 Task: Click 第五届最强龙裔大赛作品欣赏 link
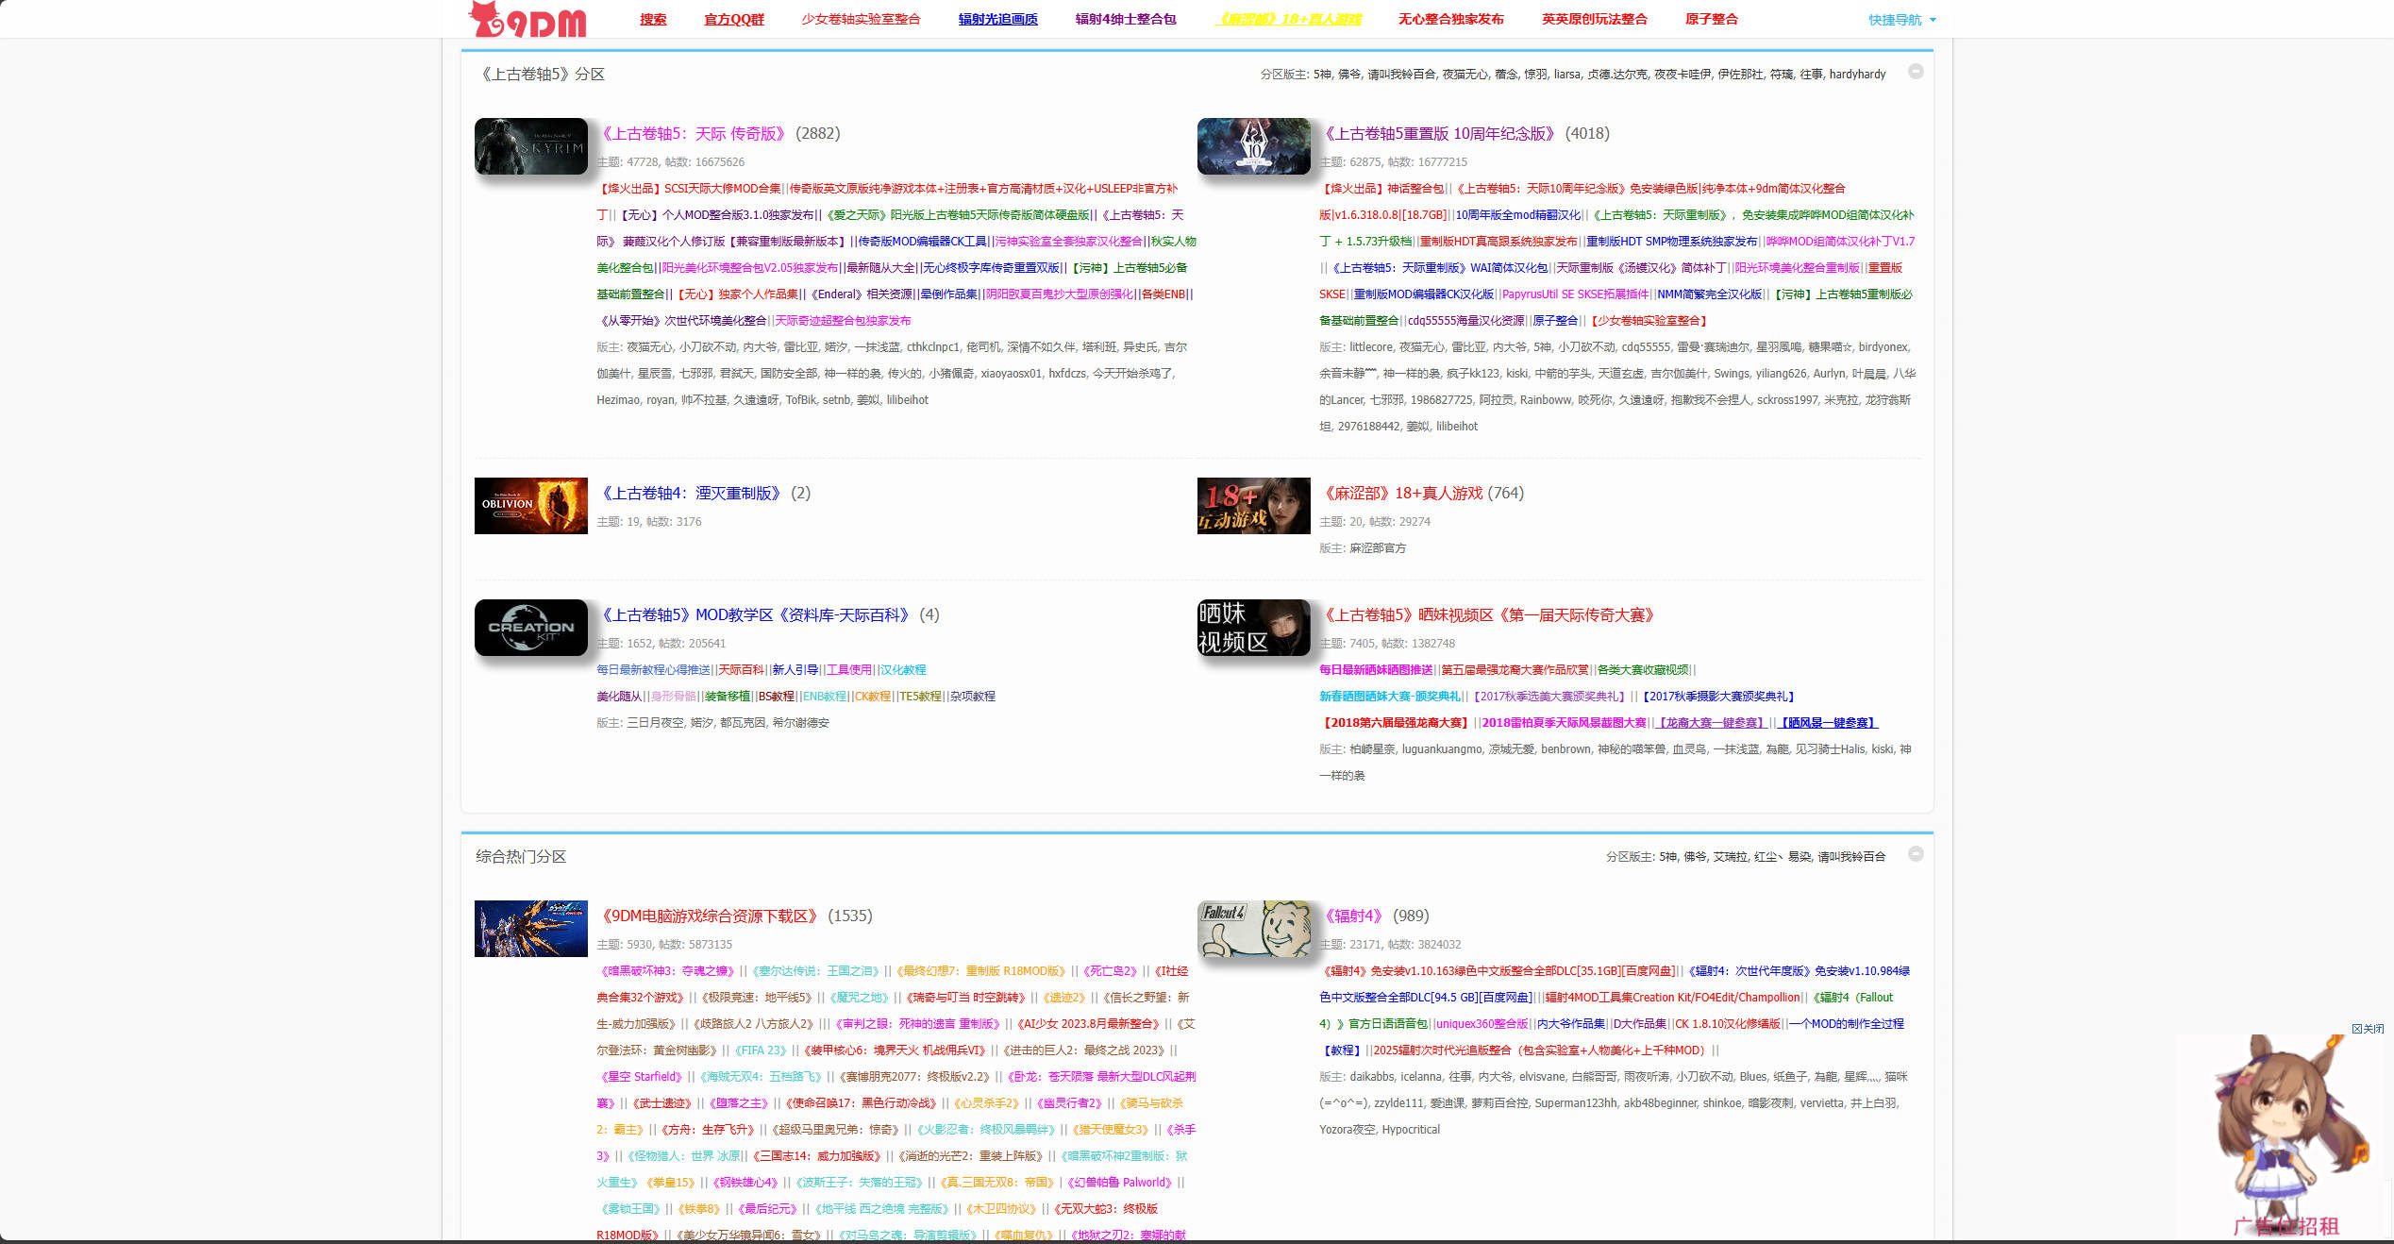[x=1515, y=670]
